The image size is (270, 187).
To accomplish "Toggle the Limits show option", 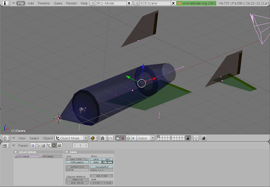I will [96, 159].
